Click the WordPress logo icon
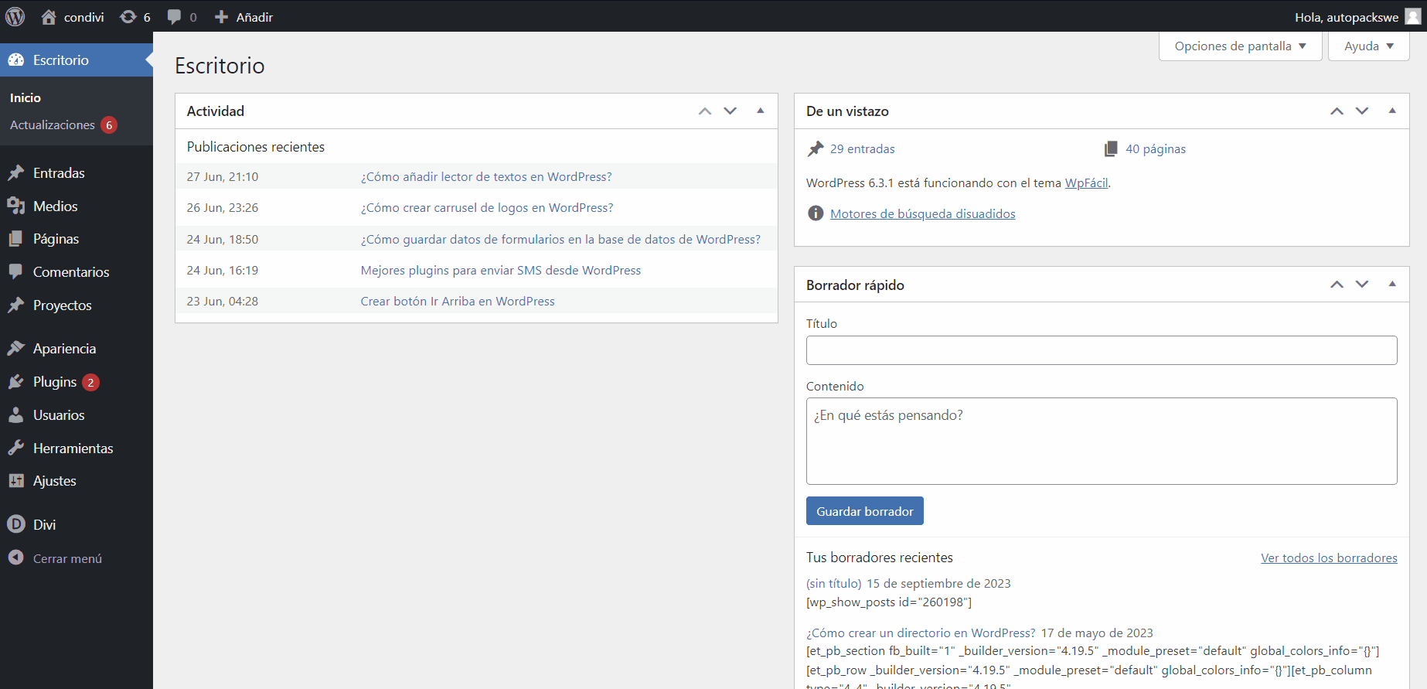The height and width of the screenshot is (689, 1427). 15,16
